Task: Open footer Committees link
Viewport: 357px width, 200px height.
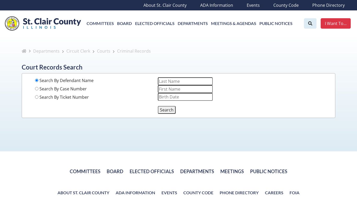Action: pyautogui.click(x=85, y=171)
